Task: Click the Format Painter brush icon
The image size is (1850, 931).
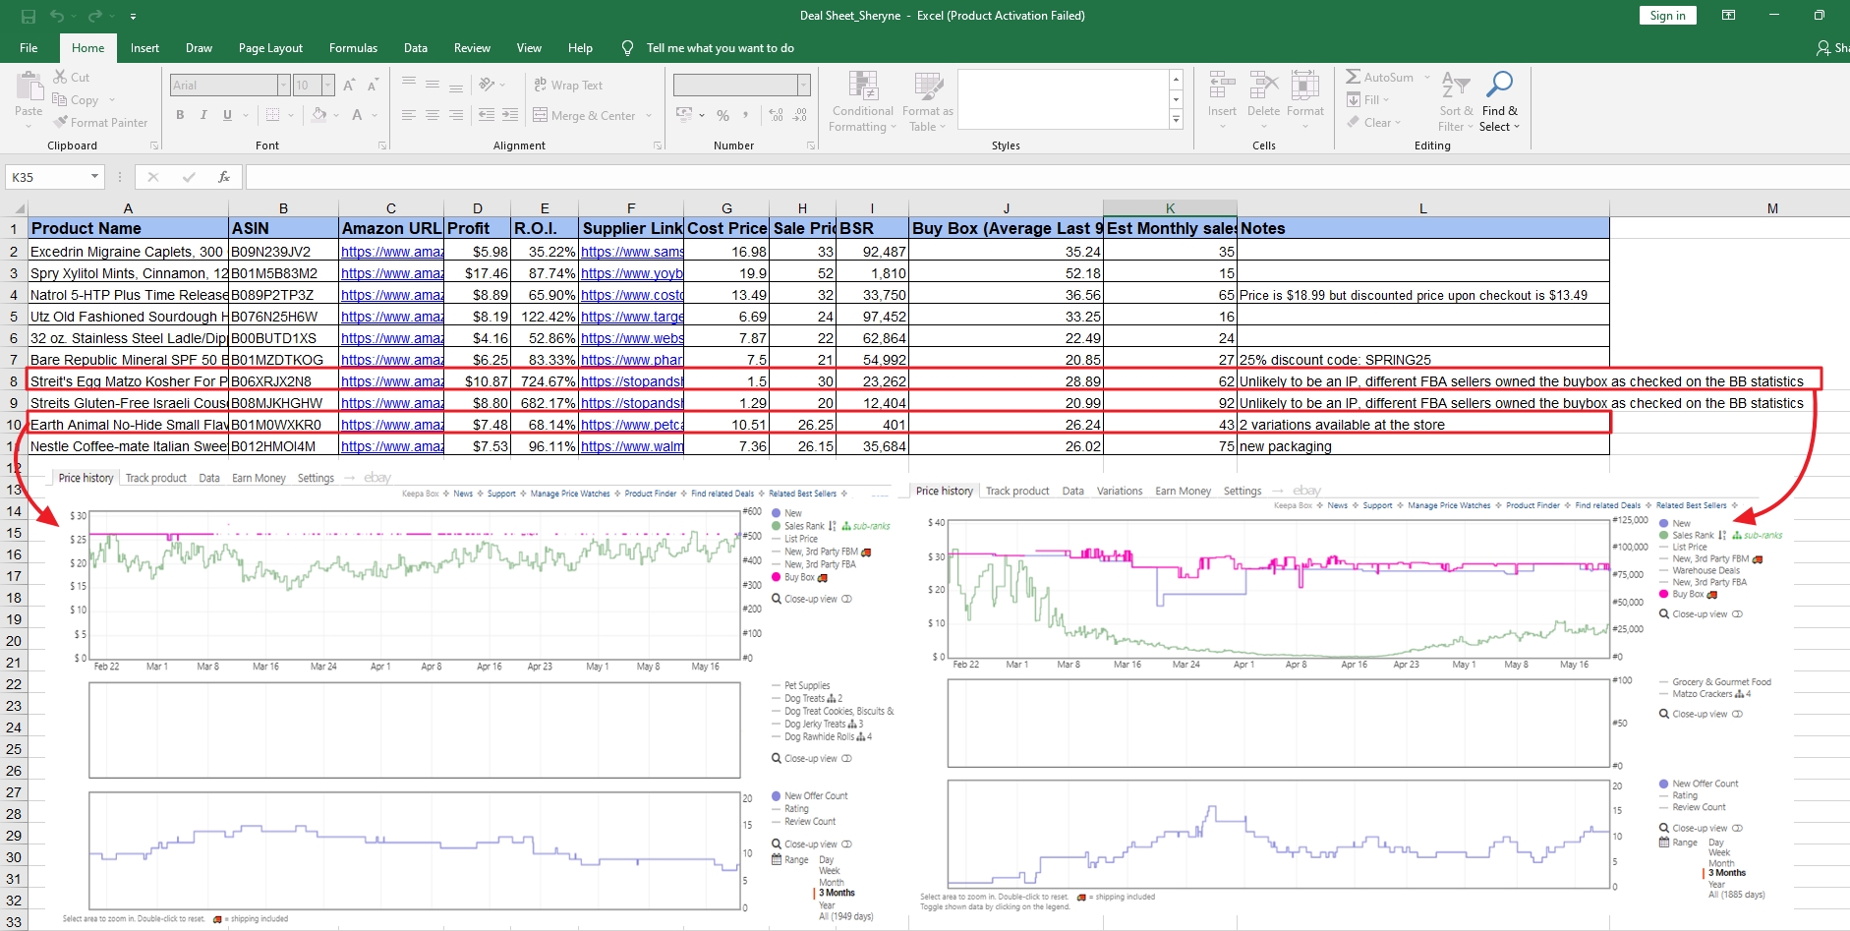Action: click(x=62, y=123)
